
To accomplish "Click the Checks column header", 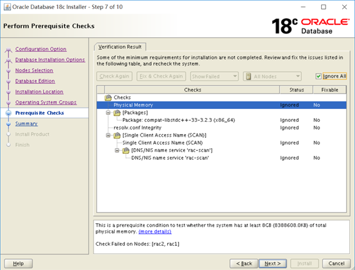I will [x=192, y=90].
